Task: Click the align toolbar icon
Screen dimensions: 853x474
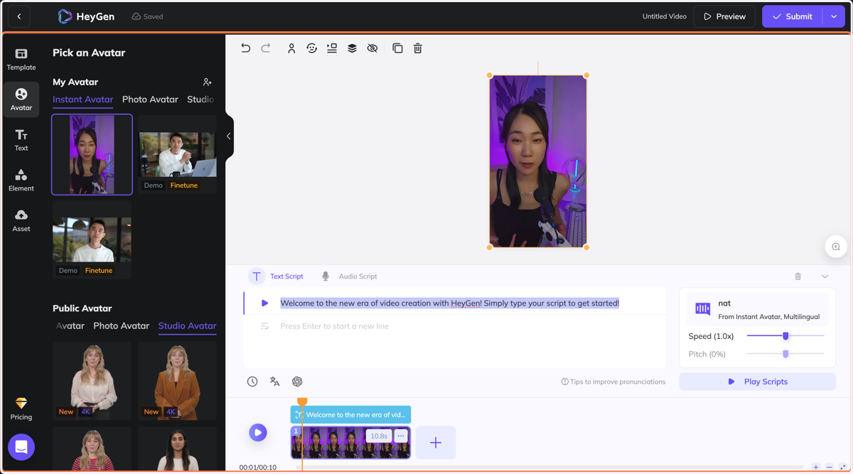Action: click(x=332, y=48)
